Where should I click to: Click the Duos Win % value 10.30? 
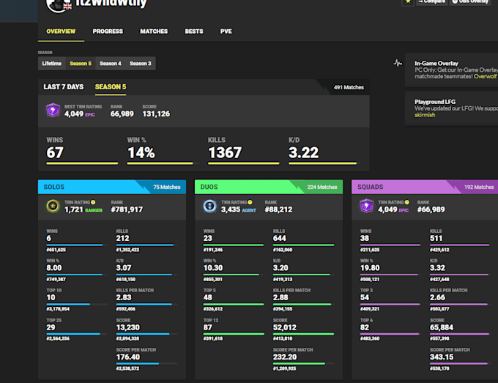pos(213,268)
